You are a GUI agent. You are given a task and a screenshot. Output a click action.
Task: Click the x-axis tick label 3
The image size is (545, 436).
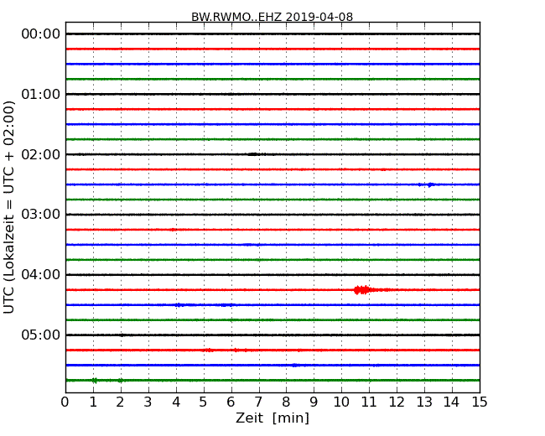pos(148,402)
